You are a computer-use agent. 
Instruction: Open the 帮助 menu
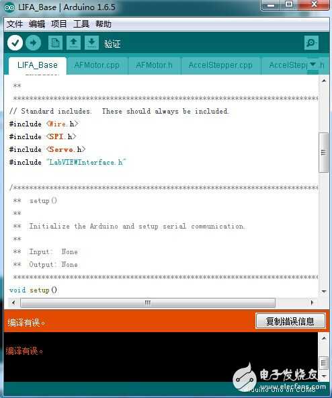103,24
